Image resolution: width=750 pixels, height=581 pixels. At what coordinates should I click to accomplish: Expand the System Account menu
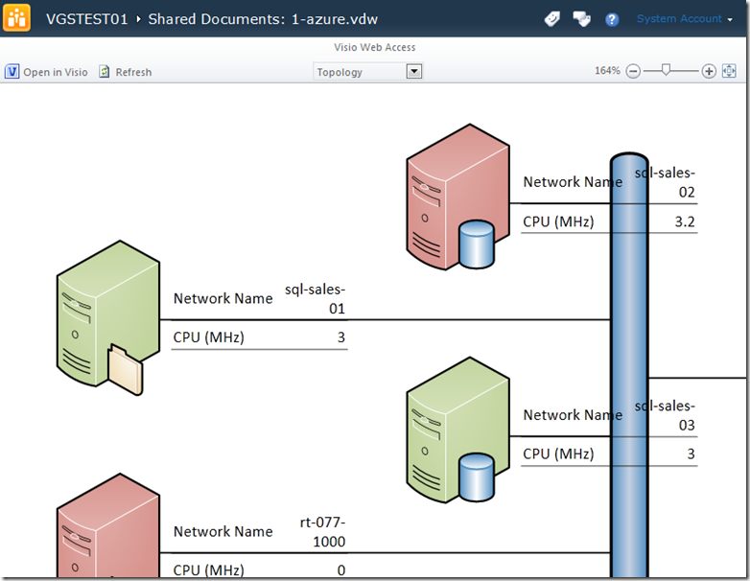click(x=684, y=18)
